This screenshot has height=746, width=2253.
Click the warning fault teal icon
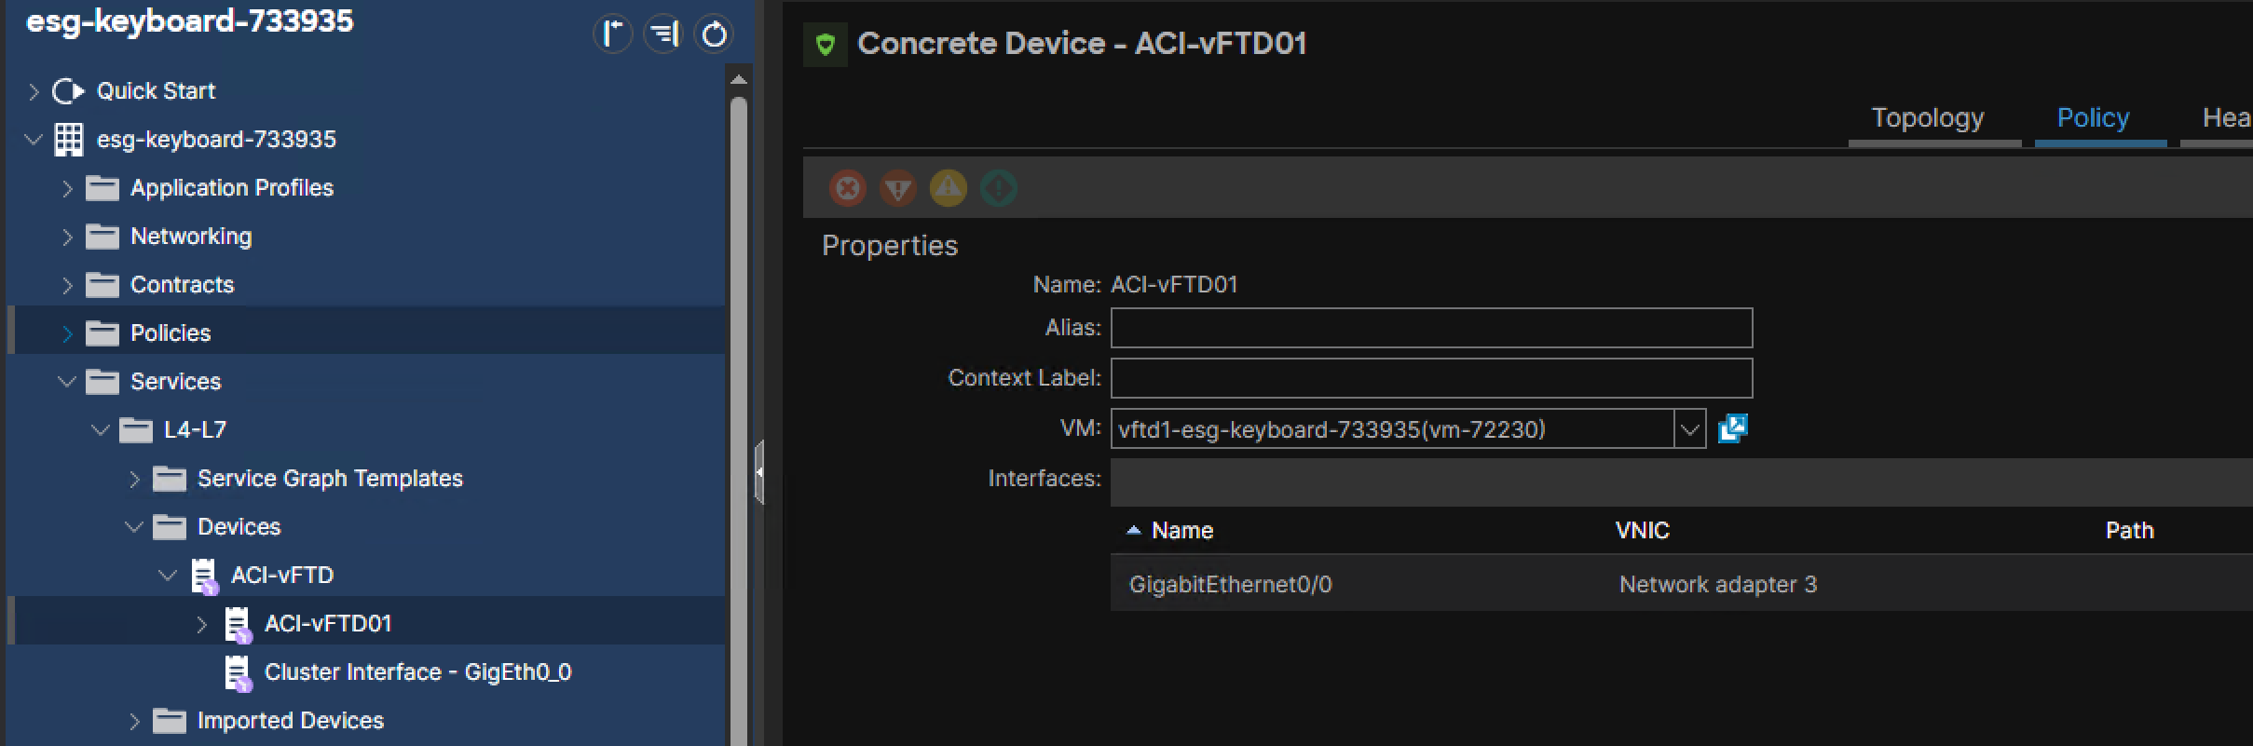pyautogui.click(x=998, y=189)
